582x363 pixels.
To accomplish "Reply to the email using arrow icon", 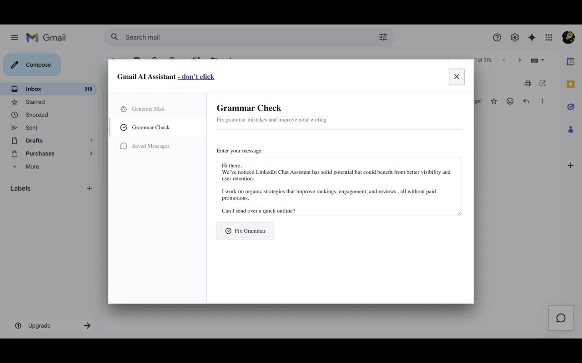I will pos(526,101).
